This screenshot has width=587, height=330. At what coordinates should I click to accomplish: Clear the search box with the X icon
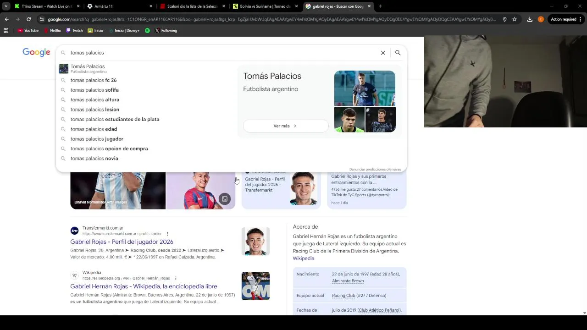383,53
